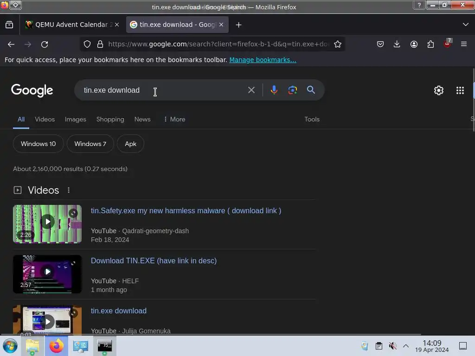Show the desktop with taskbar button
This screenshot has width=475, height=356.
point(463,346)
